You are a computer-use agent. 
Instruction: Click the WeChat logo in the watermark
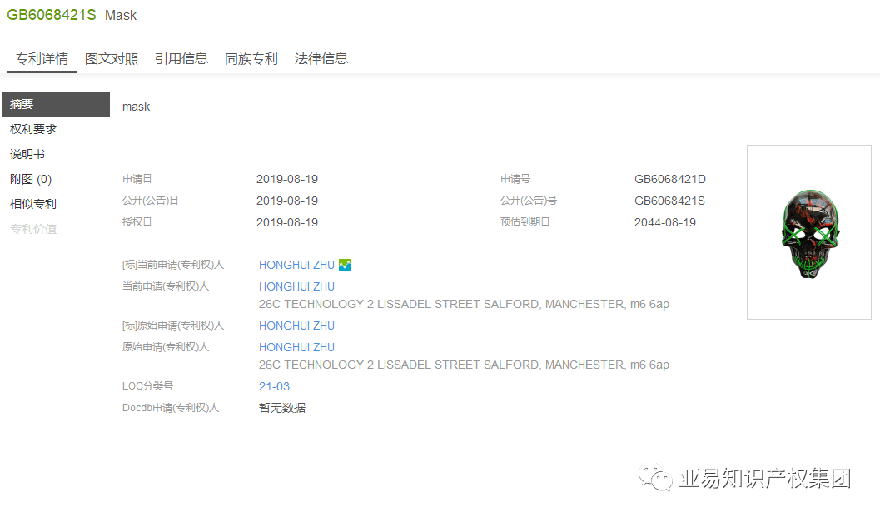(655, 478)
